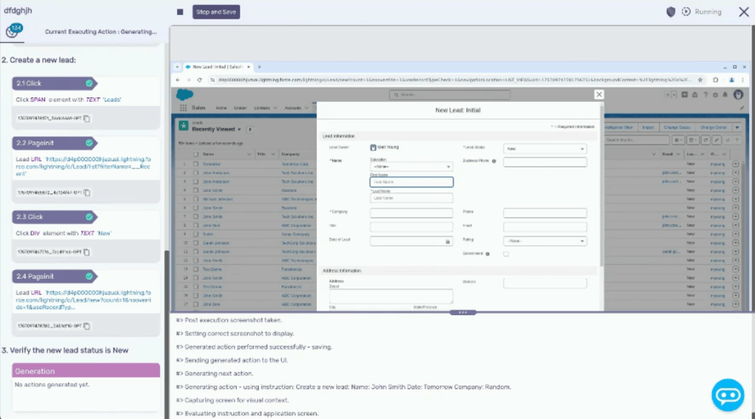Select the 2.2 Pageinit step header

pyautogui.click(x=55, y=143)
